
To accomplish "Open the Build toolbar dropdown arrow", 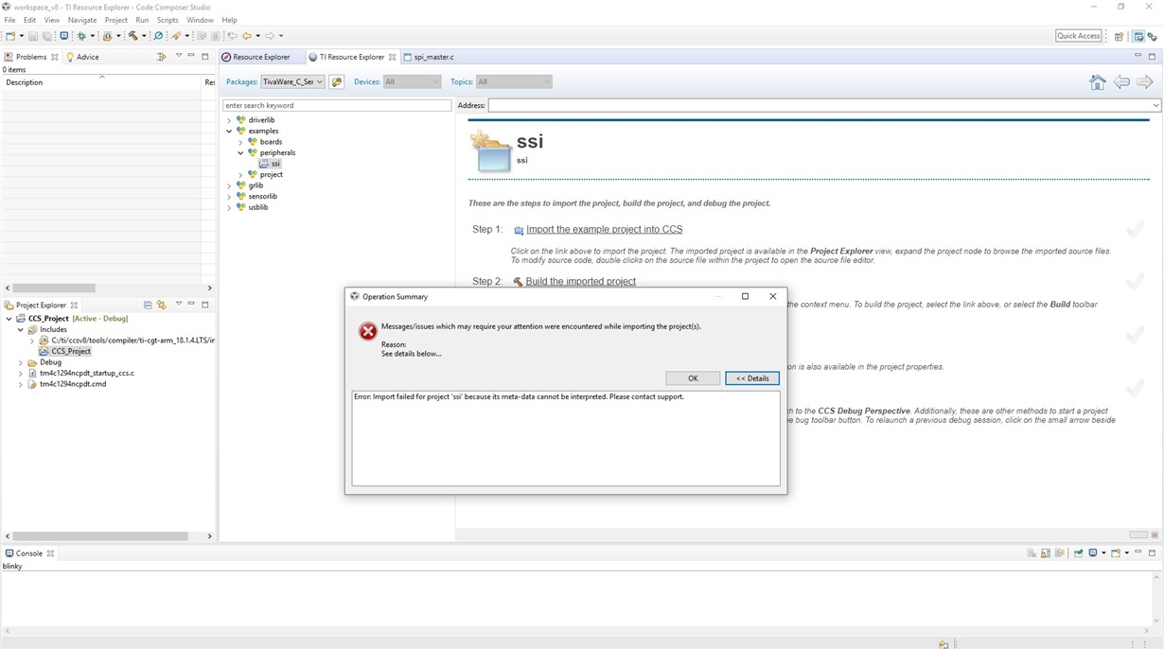I will point(144,36).
